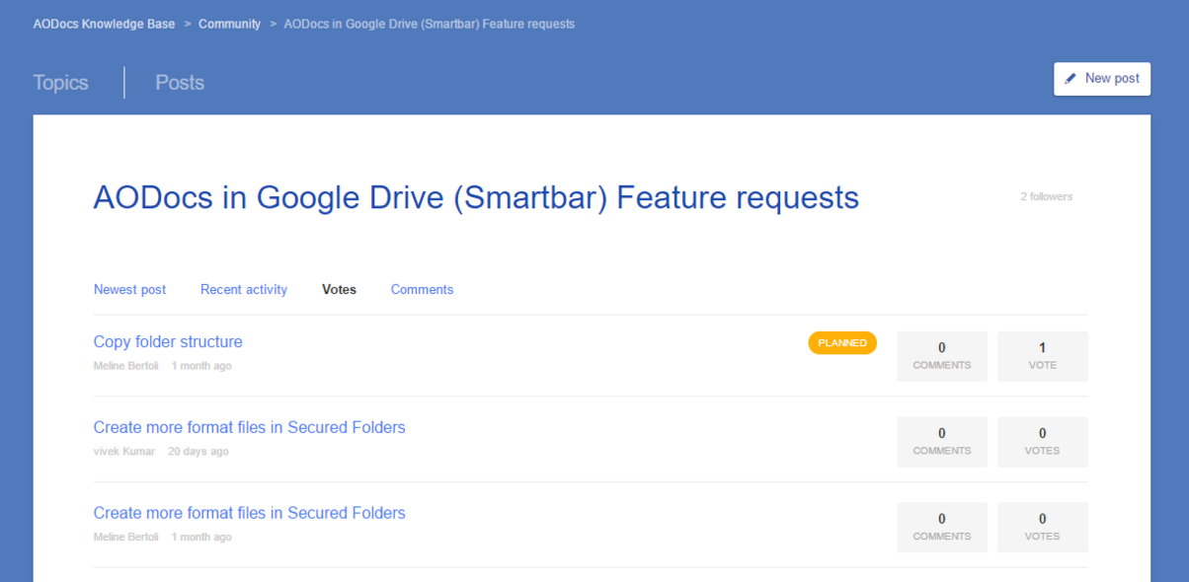Open the page title Smartbar Feature requests heading
This screenshot has height=582, width=1189.
pos(476,198)
